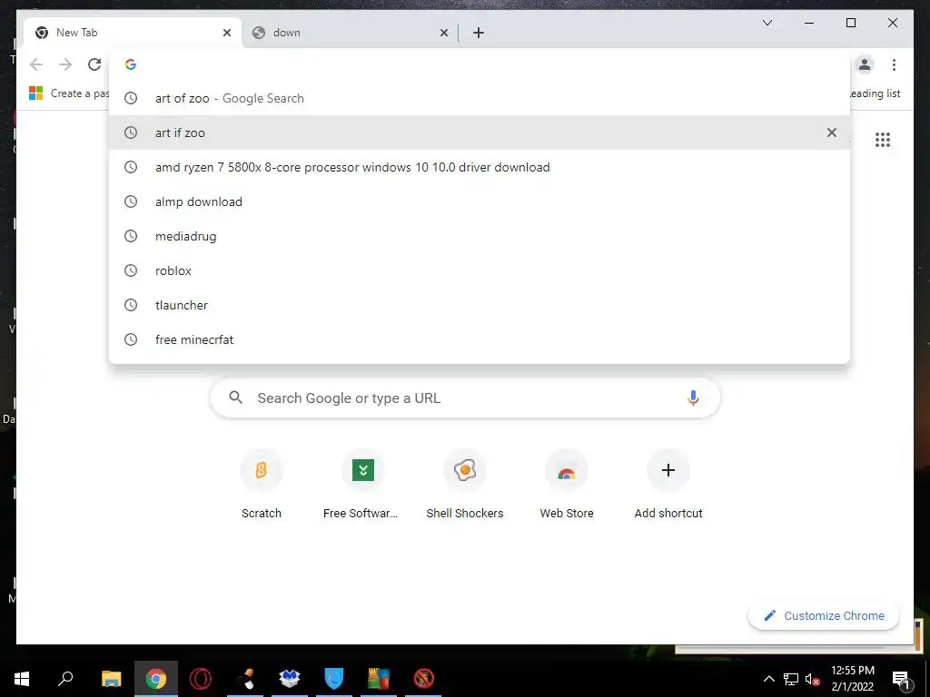Click in the address bar omnibox field

coord(480,64)
